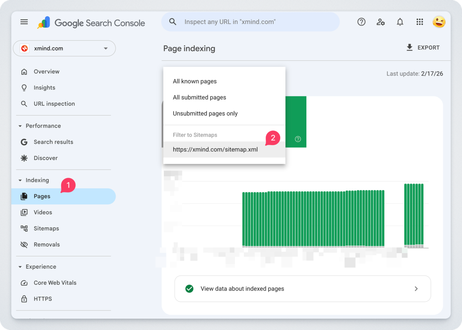This screenshot has width=462, height=330.
Task: Click the Search results Google G icon
Action: point(24,142)
